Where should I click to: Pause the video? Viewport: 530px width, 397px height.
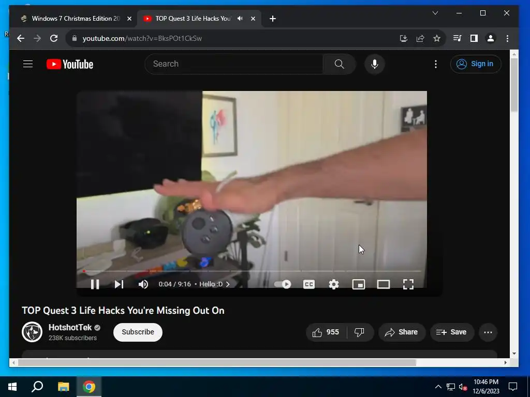(95, 284)
